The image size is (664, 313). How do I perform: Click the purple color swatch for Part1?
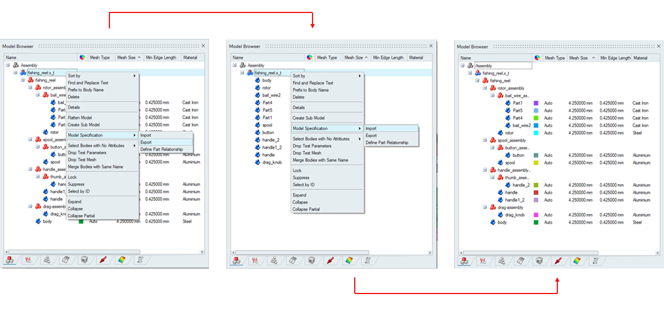536,103
